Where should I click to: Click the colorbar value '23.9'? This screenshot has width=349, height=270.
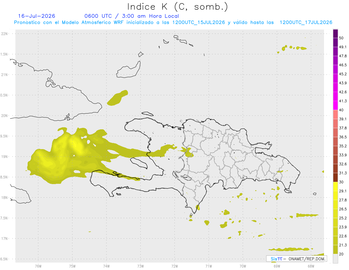pos(343,227)
